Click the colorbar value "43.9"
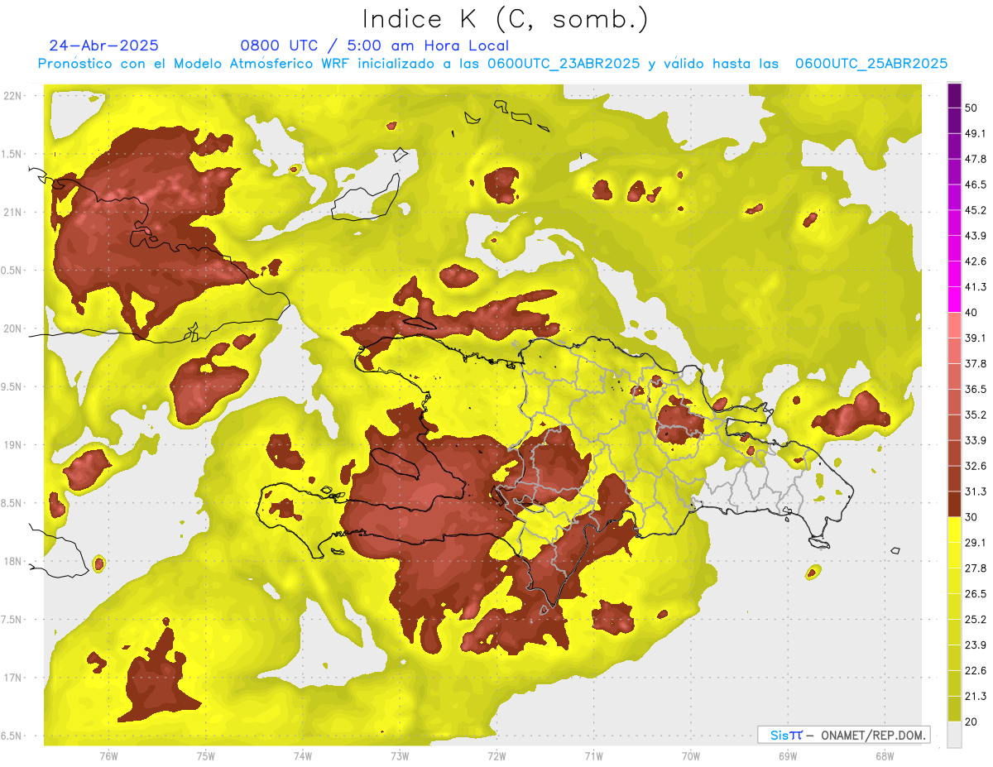The image size is (993, 767). pyautogui.click(x=976, y=236)
